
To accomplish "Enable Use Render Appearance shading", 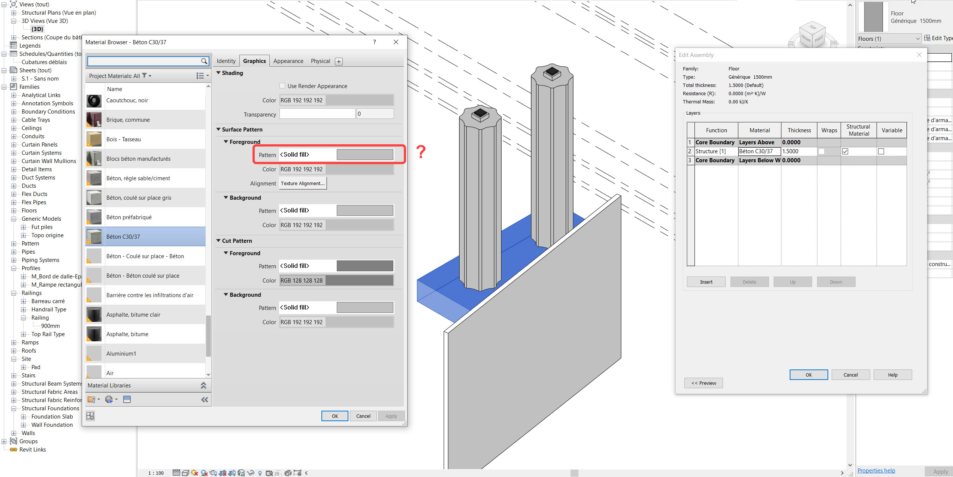I will [x=282, y=85].
